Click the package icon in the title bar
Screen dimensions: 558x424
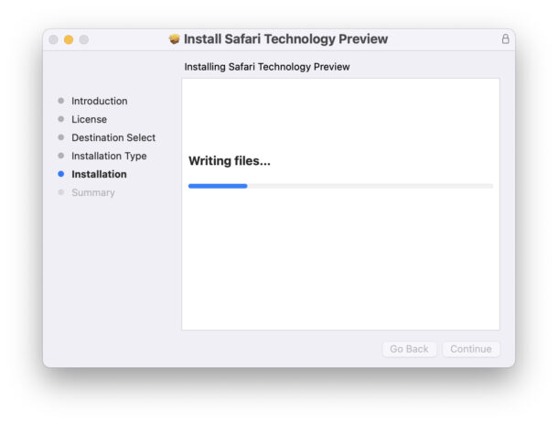pos(175,39)
